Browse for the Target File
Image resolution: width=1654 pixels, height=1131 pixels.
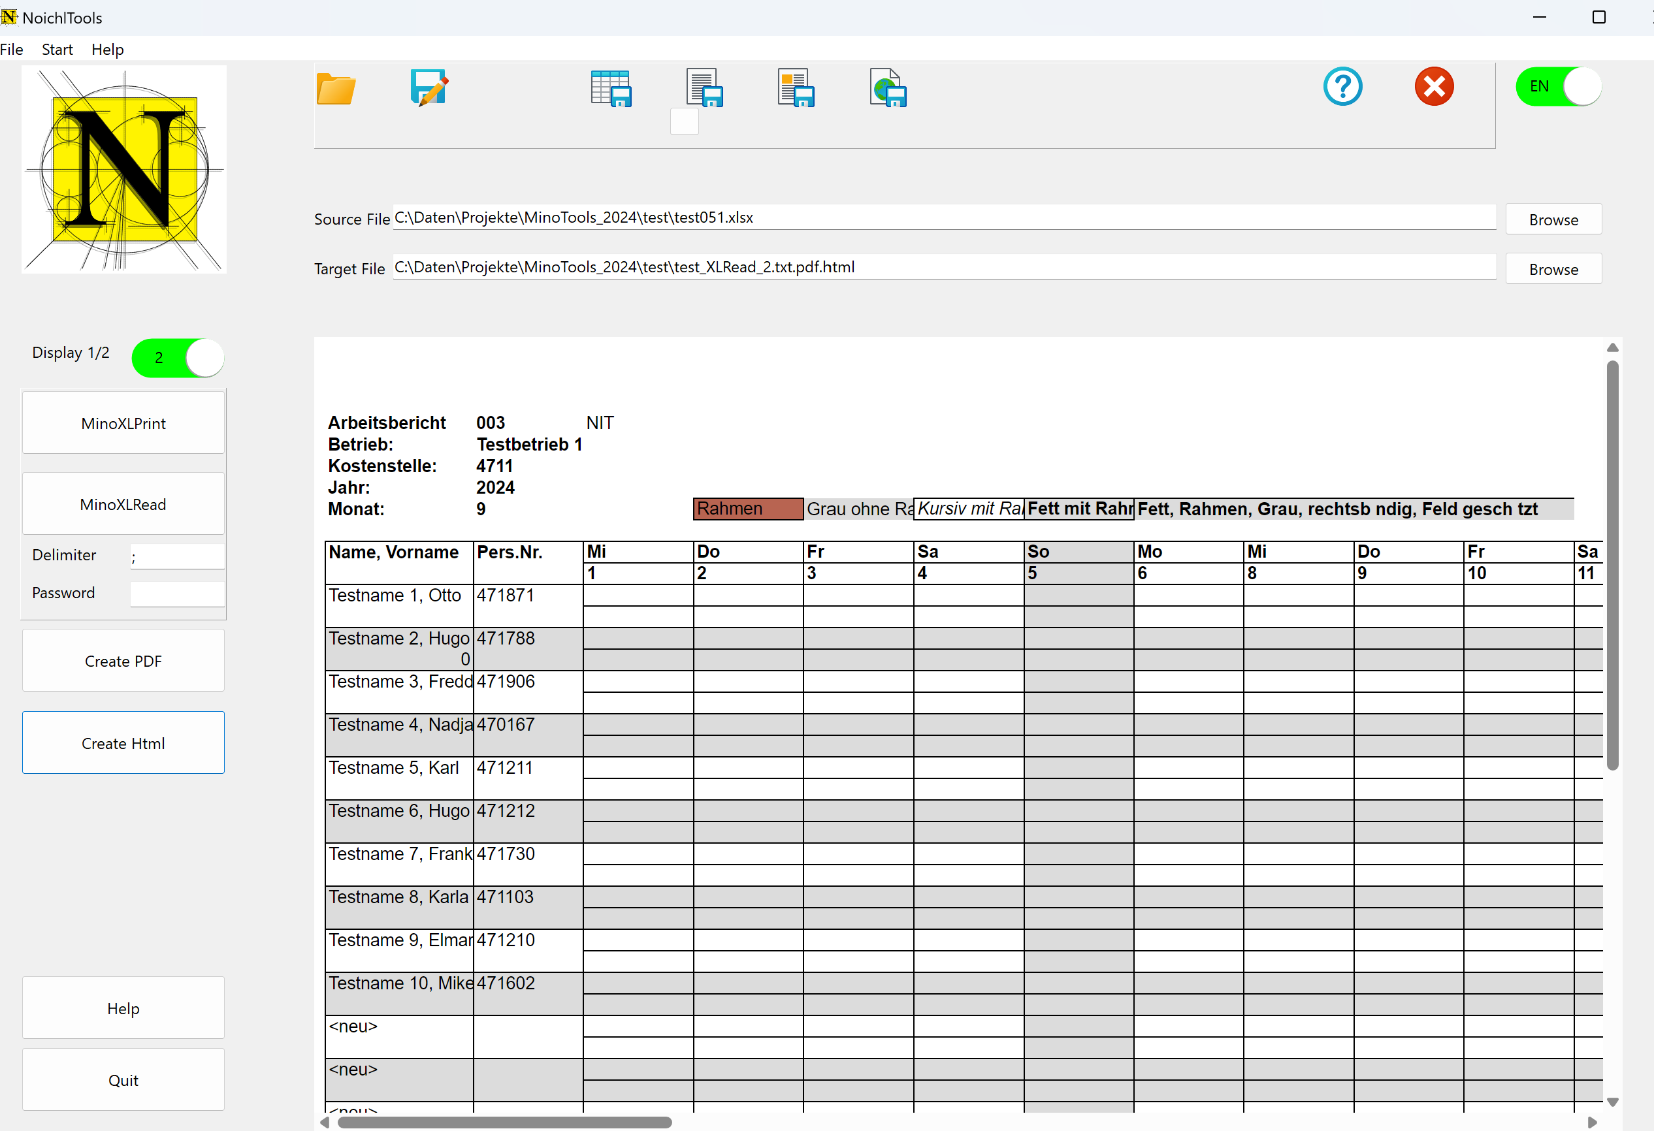tap(1553, 269)
